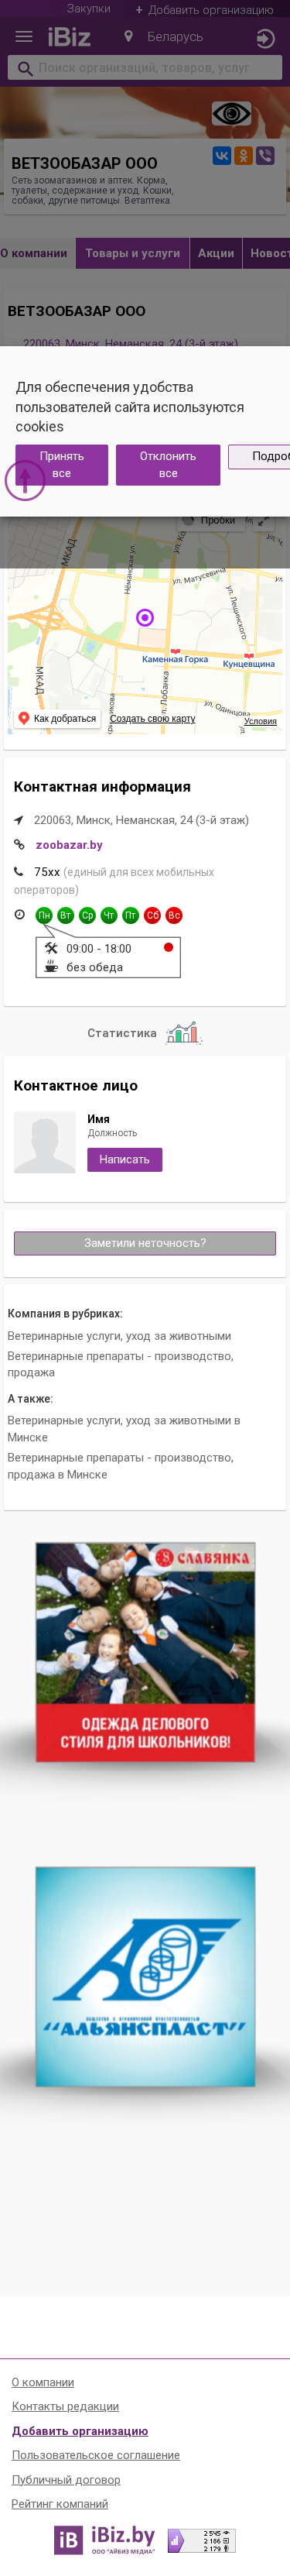
Task: Switch to the Акции tab
Action: [216, 253]
